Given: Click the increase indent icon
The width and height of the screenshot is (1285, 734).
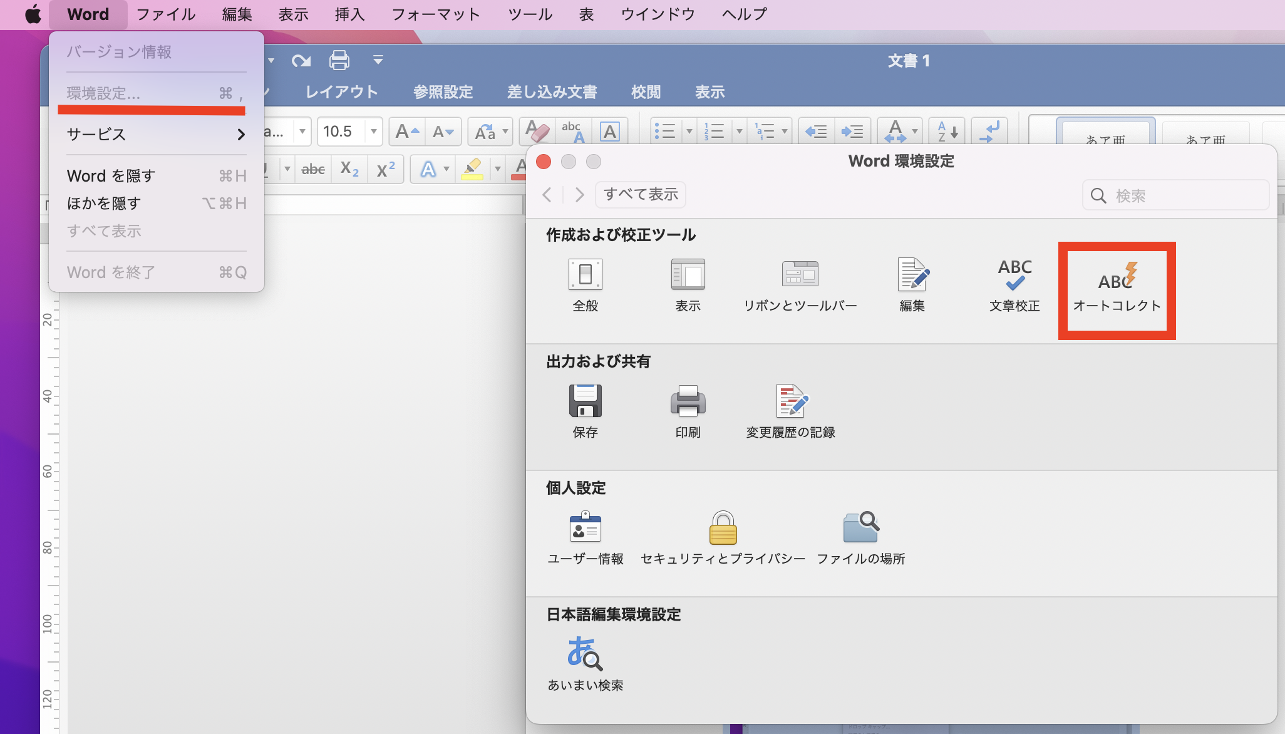Looking at the screenshot, I should click(x=852, y=132).
